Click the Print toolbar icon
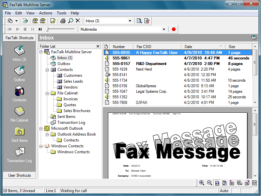This screenshot has height=196, width=261. 62,21
